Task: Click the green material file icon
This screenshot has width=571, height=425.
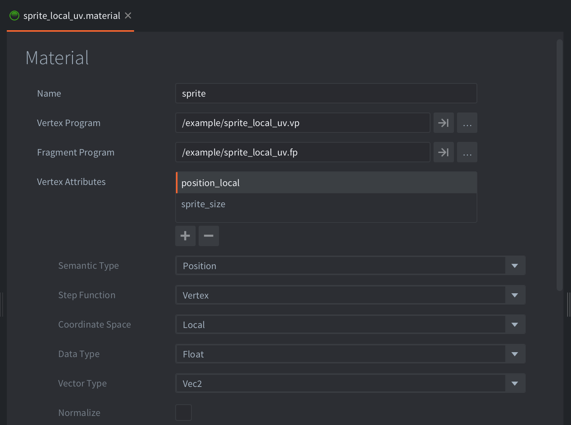Action: pyautogui.click(x=14, y=15)
